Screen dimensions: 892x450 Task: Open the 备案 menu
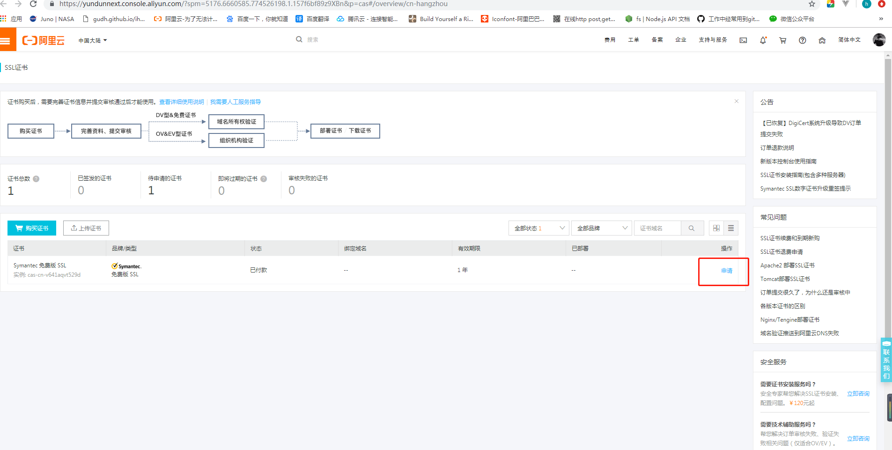tap(657, 40)
